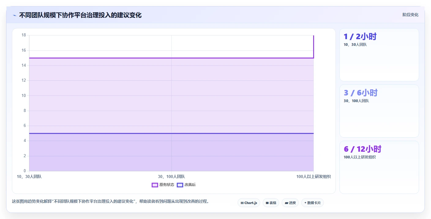Image resolution: width=431 pixels, height=219 pixels.
Task: Click the y-axis value 14
Action: point(24,65)
